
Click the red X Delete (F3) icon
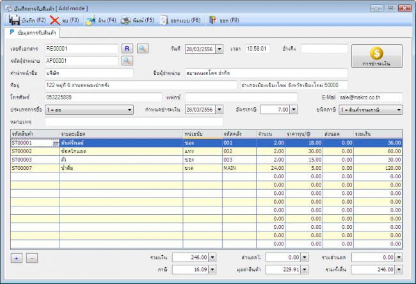coord(56,21)
